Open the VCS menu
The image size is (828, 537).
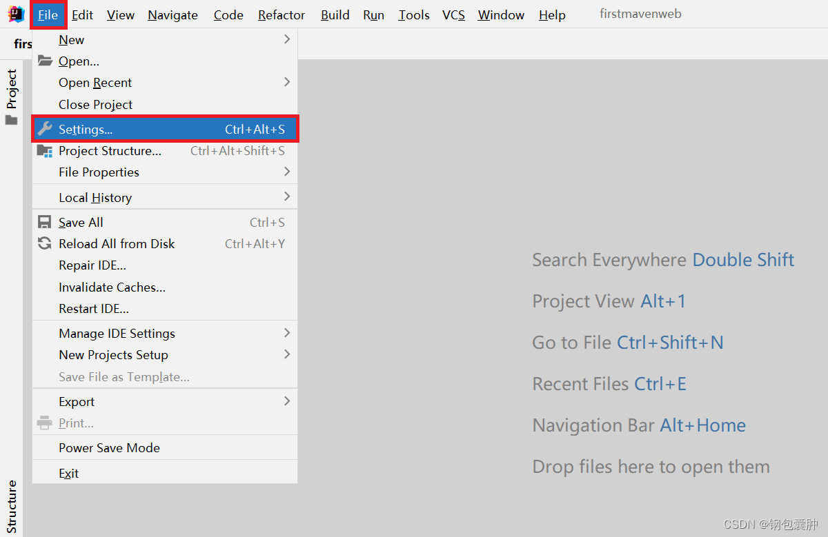pyautogui.click(x=453, y=14)
